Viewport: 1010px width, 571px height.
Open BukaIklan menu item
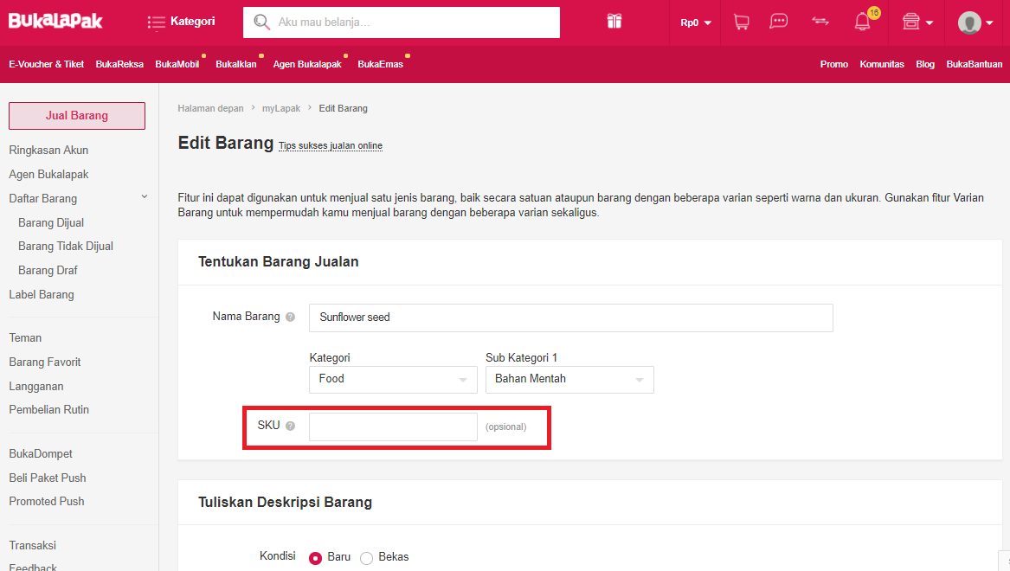tap(235, 64)
